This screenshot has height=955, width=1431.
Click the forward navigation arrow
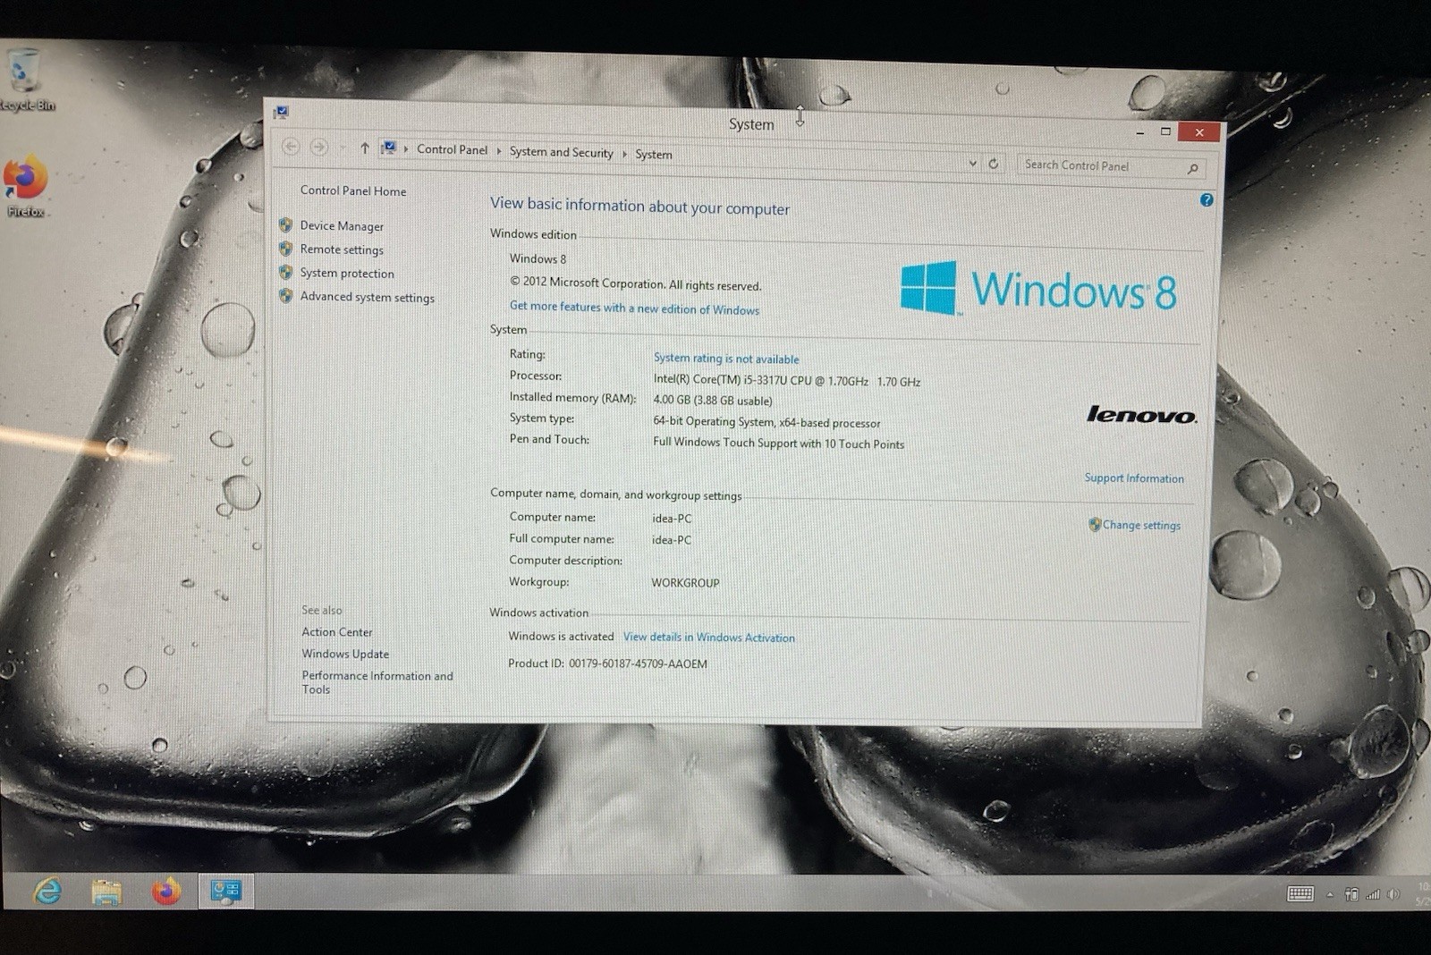pyautogui.click(x=318, y=147)
